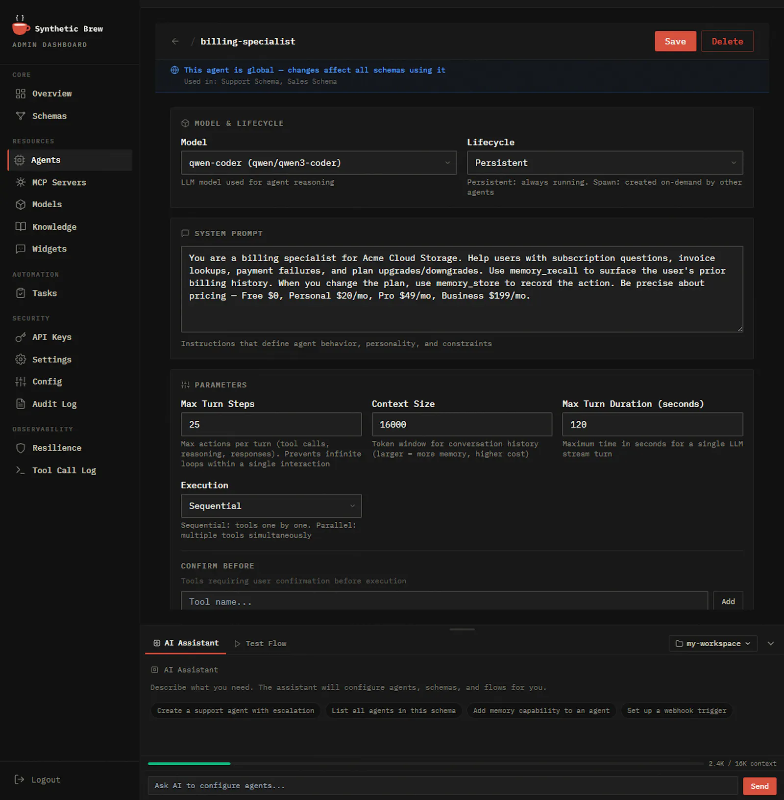Expand the my-workspace selector

point(713,644)
